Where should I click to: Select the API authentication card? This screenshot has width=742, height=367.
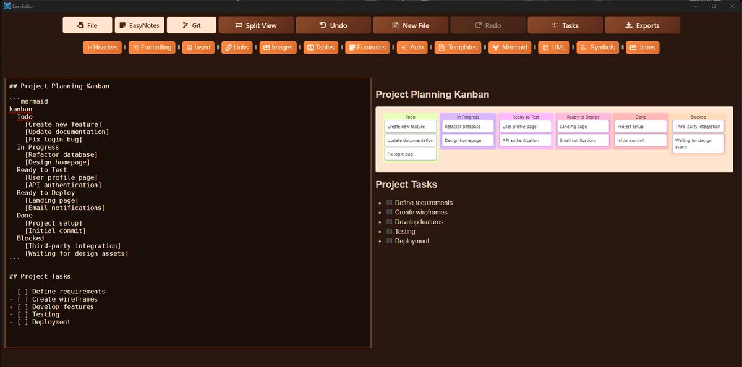pos(526,140)
